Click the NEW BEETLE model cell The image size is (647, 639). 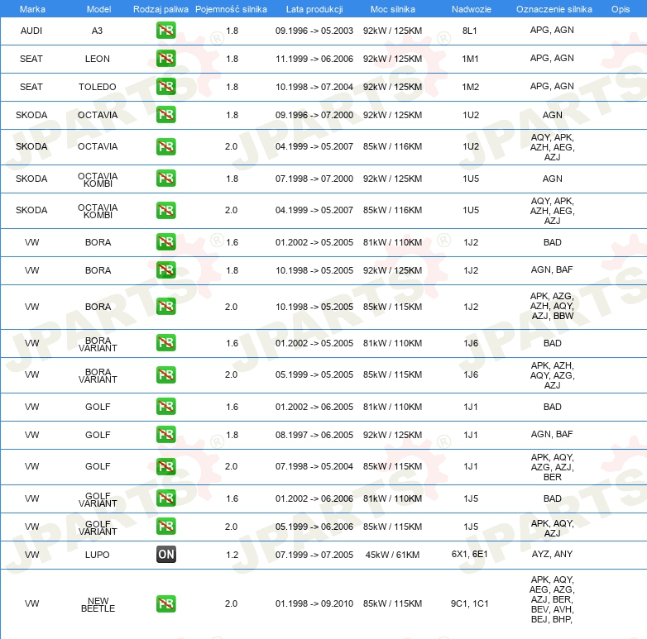pyautogui.click(x=98, y=604)
